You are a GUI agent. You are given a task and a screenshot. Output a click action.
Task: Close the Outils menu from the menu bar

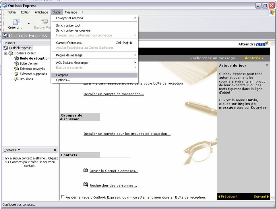pyautogui.click(x=57, y=12)
